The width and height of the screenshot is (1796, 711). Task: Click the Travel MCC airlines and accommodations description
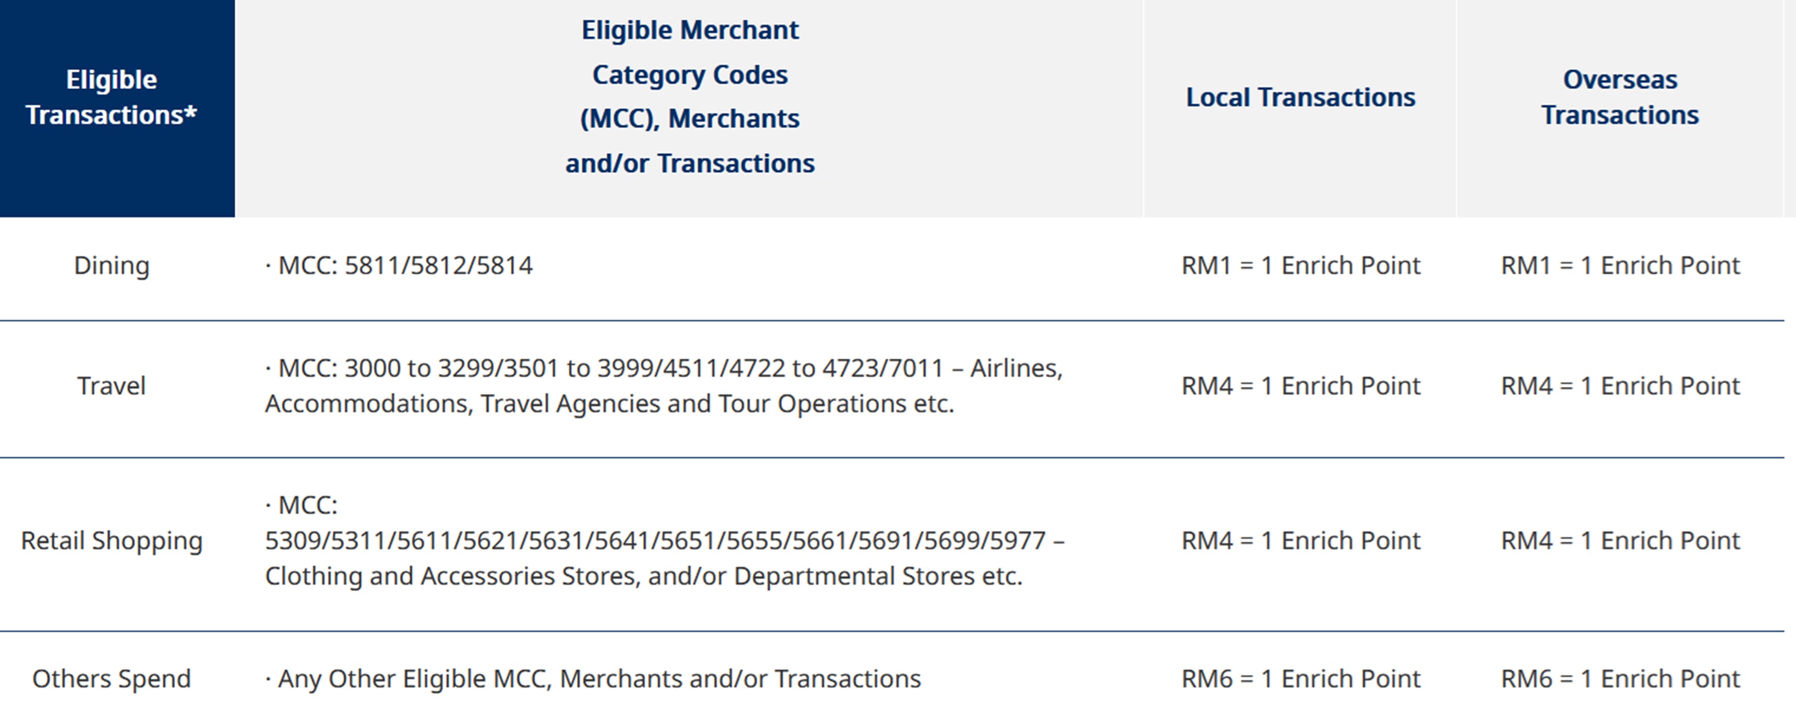pyautogui.click(x=662, y=386)
